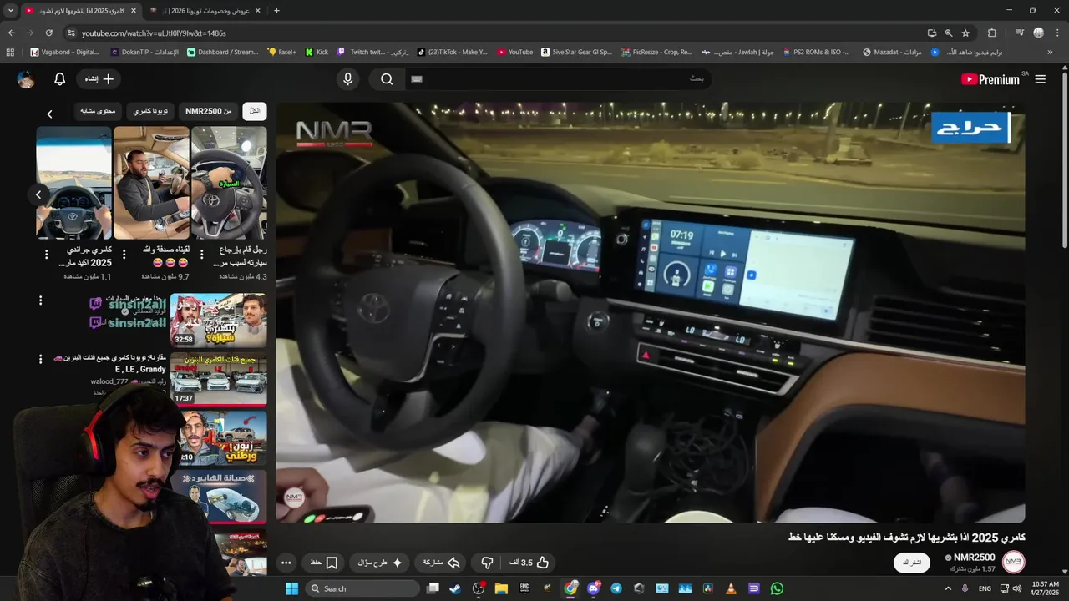Open YouTube notifications bell
This screenshot has width=1069, height=601.
click(x=59, y=78)
